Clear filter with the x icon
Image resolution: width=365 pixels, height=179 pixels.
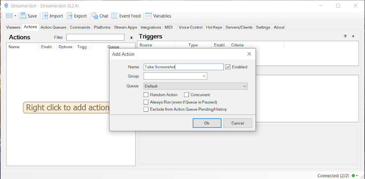pos(131,37)
